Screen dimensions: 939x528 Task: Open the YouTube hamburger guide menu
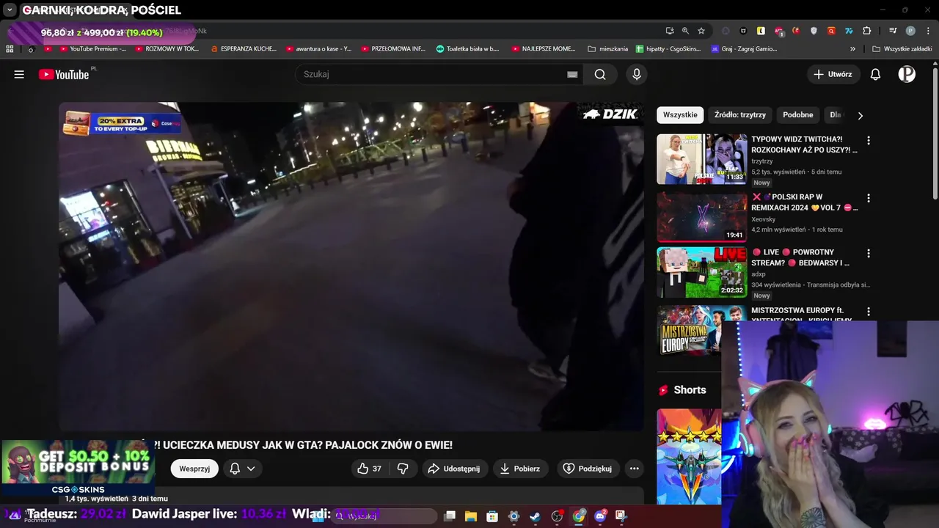19,74
